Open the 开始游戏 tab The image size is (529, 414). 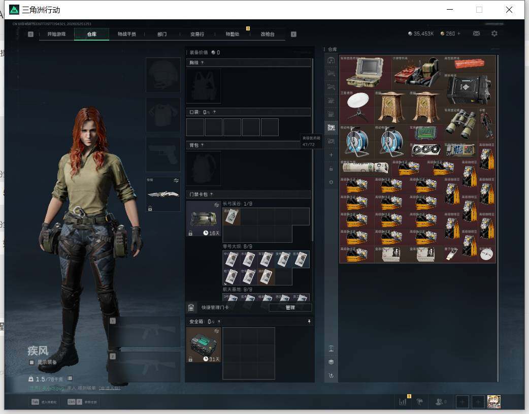tap(56, 34)
